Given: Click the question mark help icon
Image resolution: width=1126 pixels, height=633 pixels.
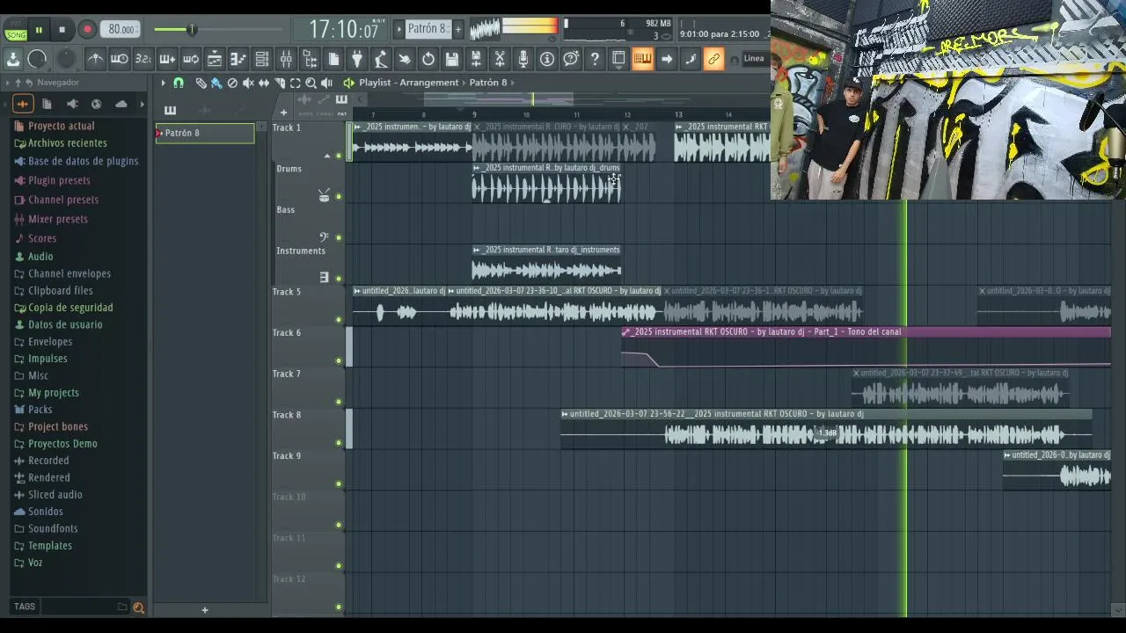Looking at the screenshot, I should [595, 59].
